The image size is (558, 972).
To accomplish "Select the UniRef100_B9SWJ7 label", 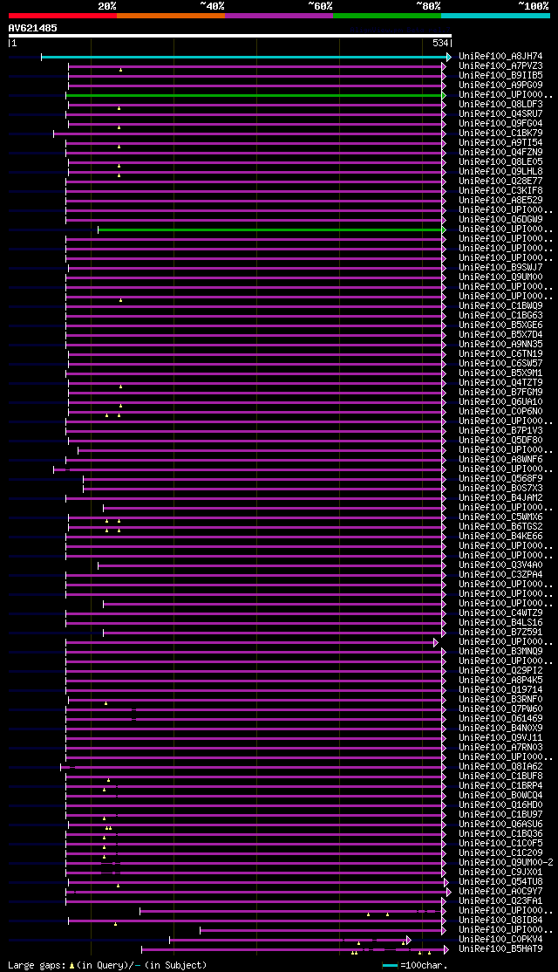I will tap(501, 268).
